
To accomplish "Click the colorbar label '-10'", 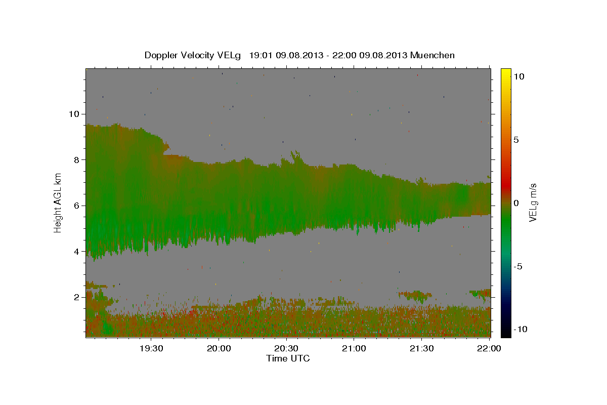I will click(521, 329).
